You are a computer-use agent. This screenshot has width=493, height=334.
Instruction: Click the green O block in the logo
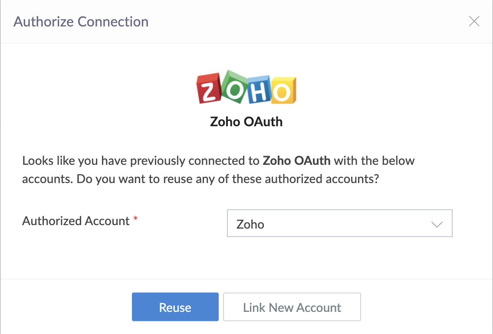click(235, 86)
